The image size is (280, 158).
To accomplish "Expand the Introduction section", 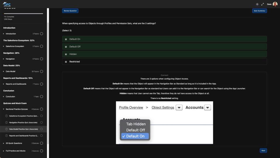I will point(4,34).
